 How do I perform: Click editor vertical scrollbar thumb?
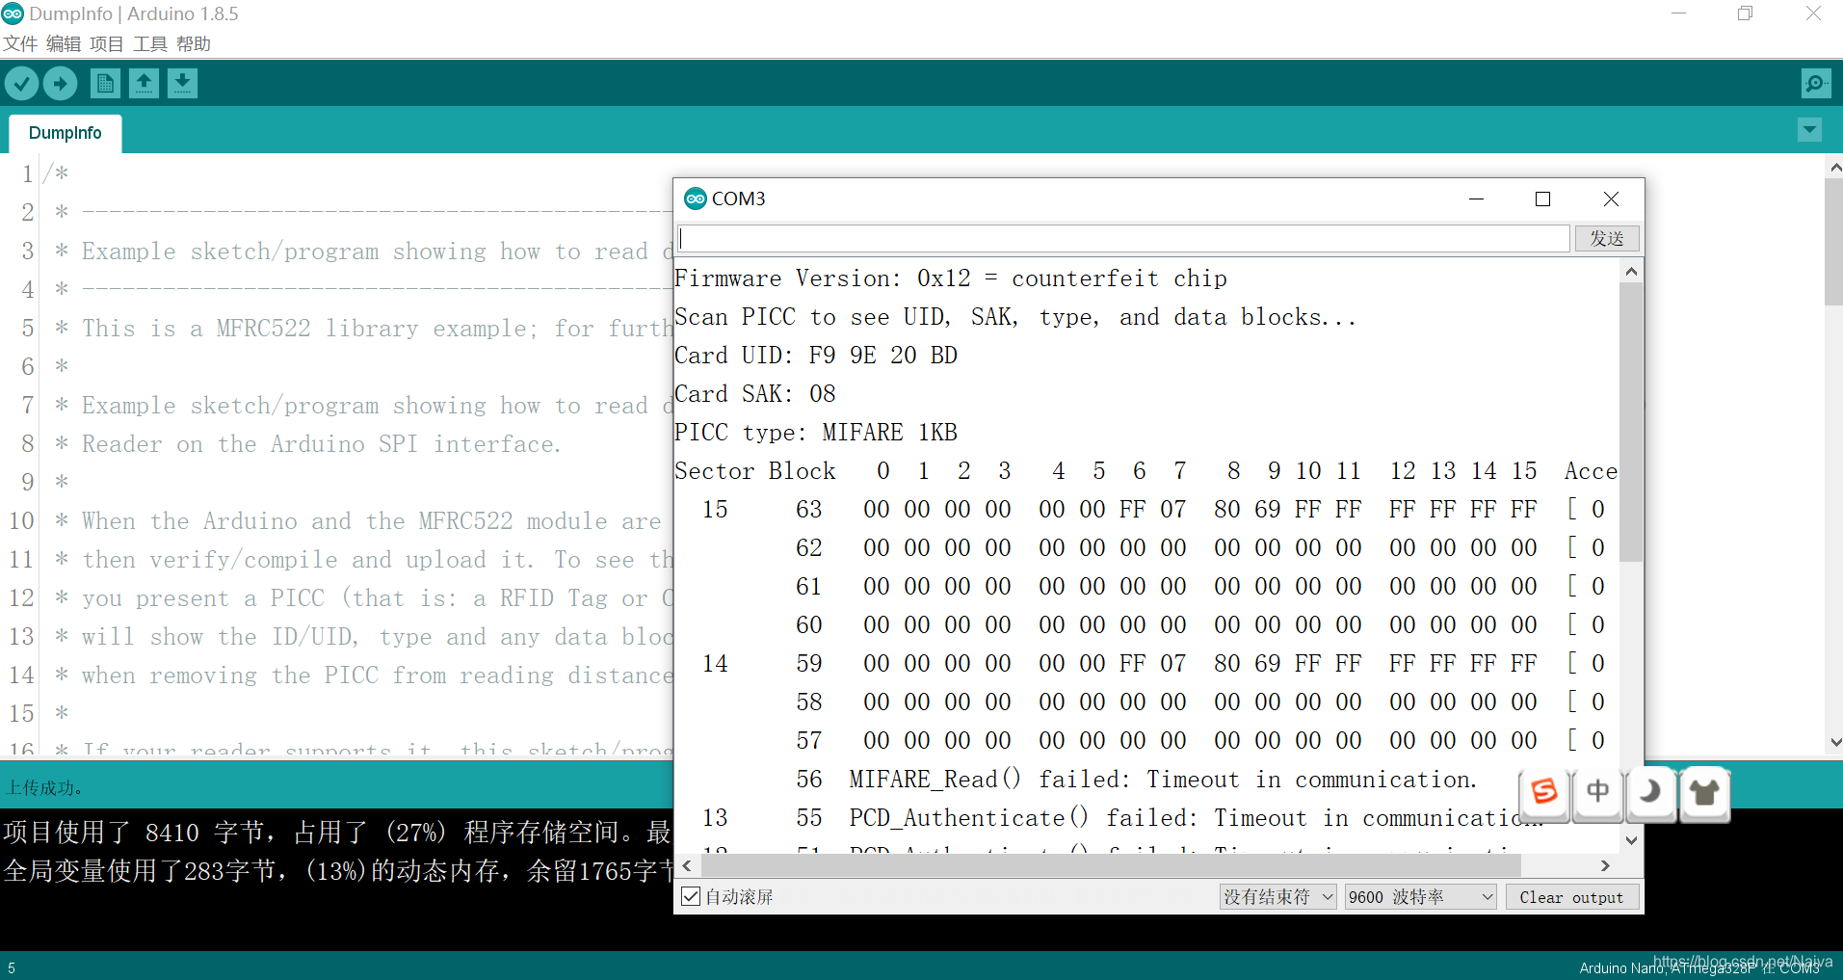pyautogui.click(x=1833, y=241)
